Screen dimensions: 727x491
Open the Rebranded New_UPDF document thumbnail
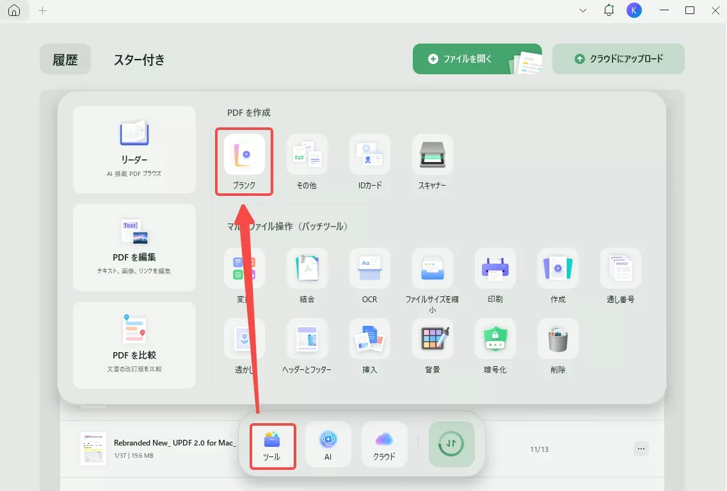coord(93,448)
